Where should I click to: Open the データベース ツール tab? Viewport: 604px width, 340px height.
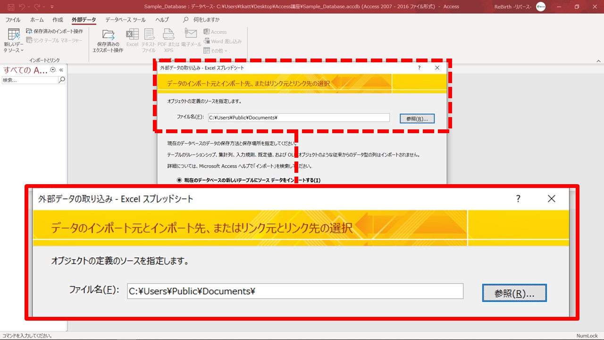(125, 20)
